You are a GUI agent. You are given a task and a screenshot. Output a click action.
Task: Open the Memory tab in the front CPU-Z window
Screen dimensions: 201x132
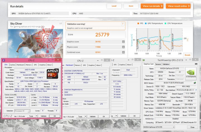[x=28, y=65]
